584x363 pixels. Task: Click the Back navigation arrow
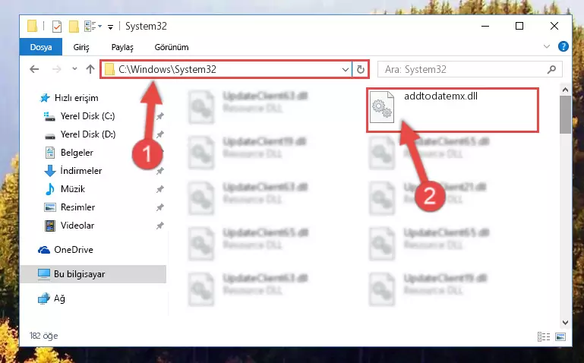click(34, 69)
